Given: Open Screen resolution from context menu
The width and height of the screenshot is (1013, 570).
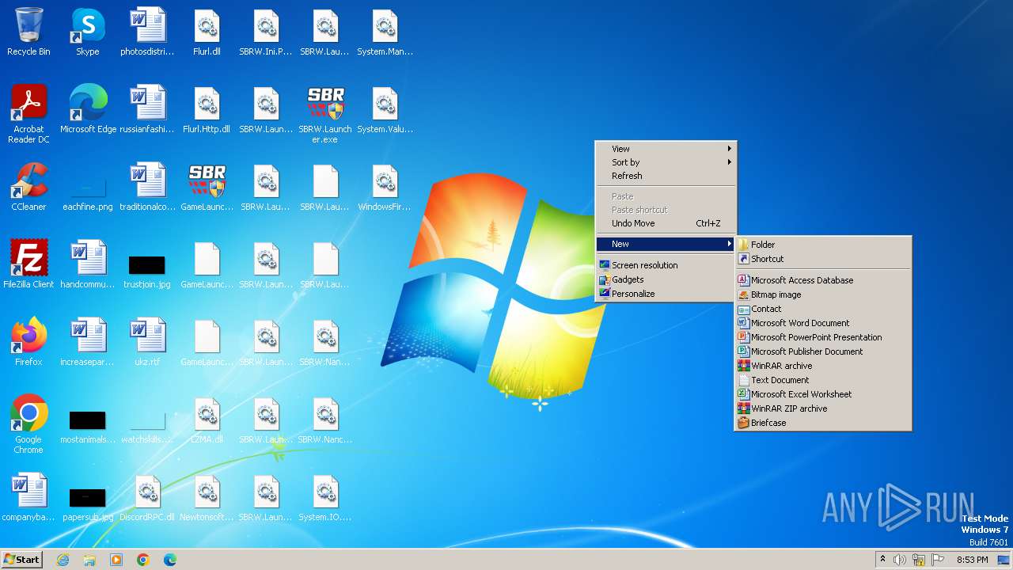Looking at the screenshot, I should tap(666, 265).
